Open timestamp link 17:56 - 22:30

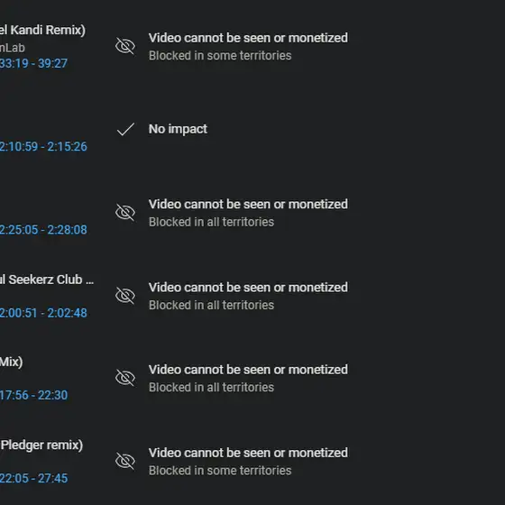tap(33, 395)
